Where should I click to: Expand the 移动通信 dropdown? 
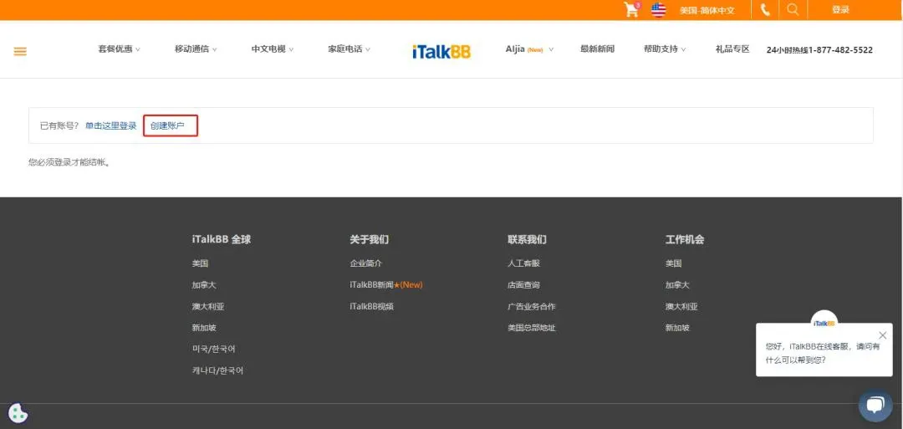click(196, 49)
